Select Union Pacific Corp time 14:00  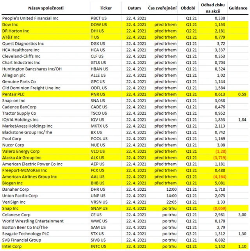coord(171,196)
